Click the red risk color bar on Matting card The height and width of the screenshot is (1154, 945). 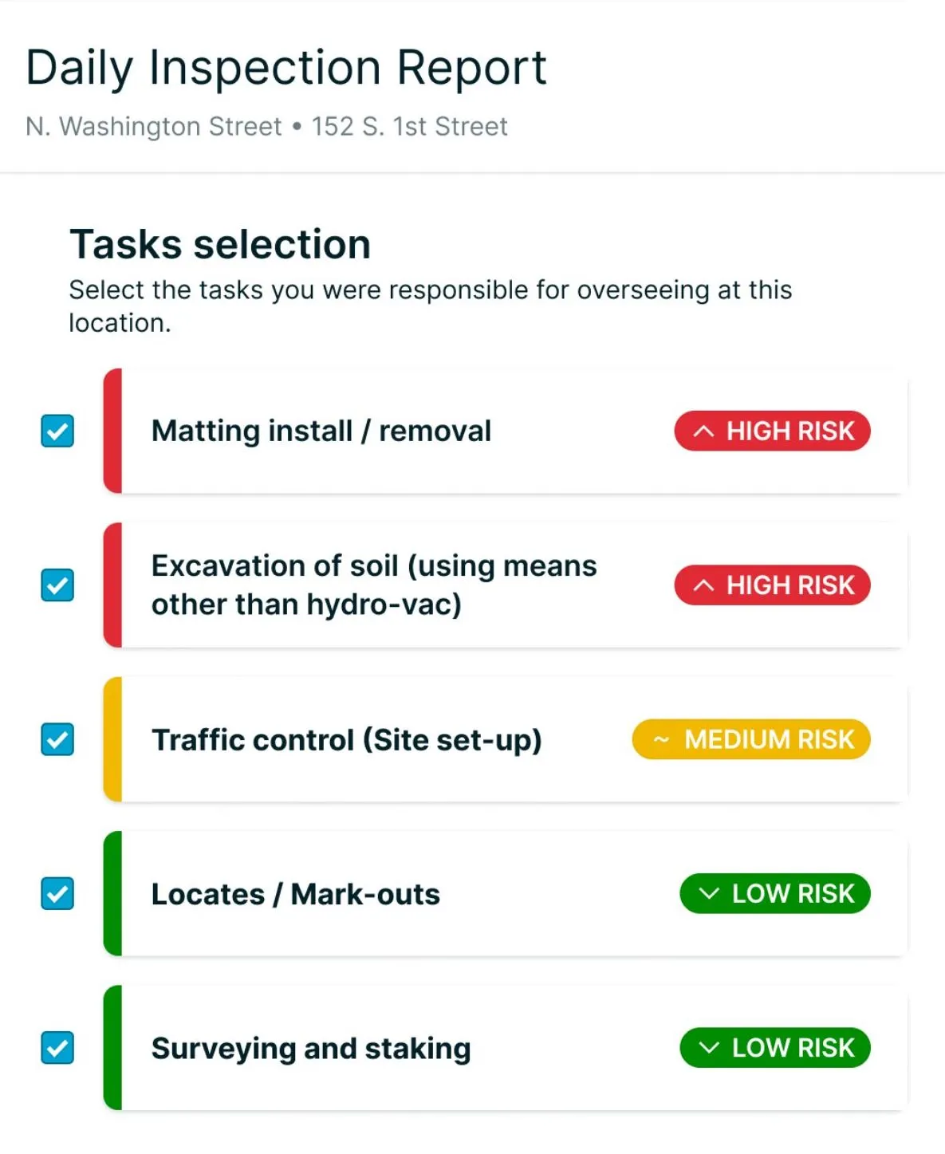click(113, 431)
